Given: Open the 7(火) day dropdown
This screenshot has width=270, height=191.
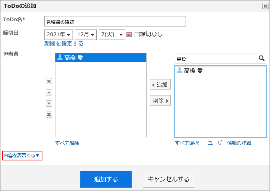Looking at the screenshot, I should coord(112,35).
